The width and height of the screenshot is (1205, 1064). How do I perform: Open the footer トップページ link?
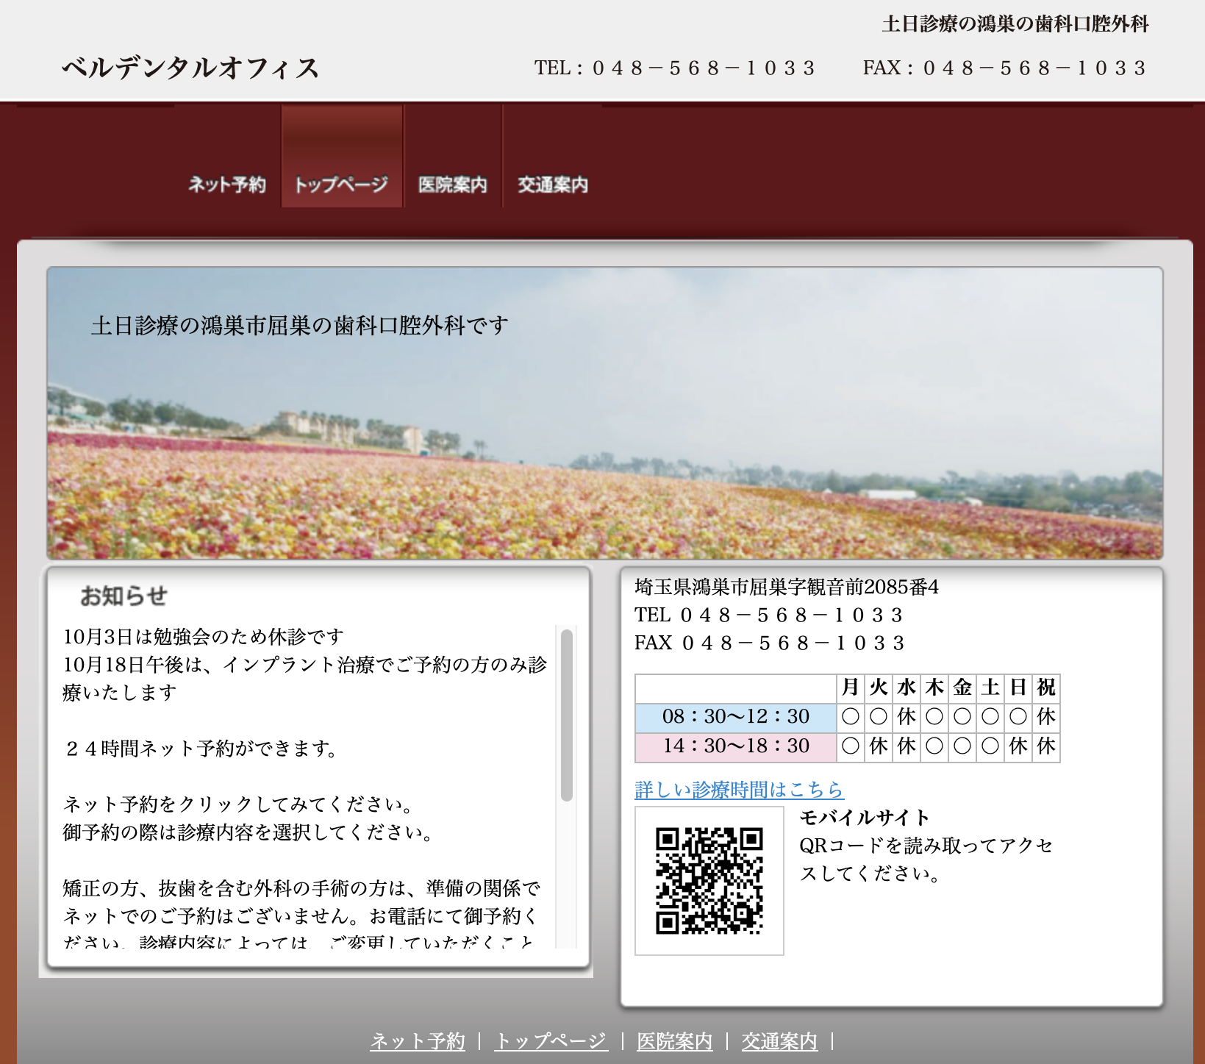(x=551, y=1041)
